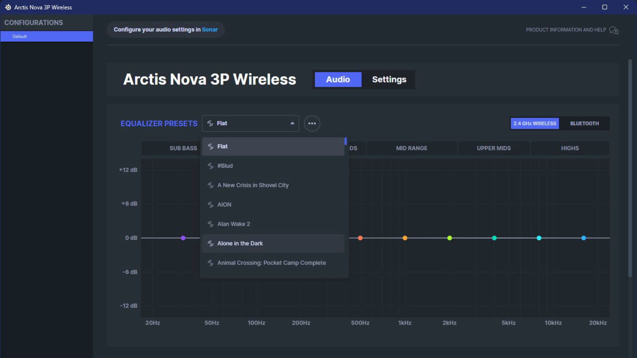The height and width of the screenshot is (358, 637).
Task: Click the 100Hz frequency label
Action: (x=256, y=323)
